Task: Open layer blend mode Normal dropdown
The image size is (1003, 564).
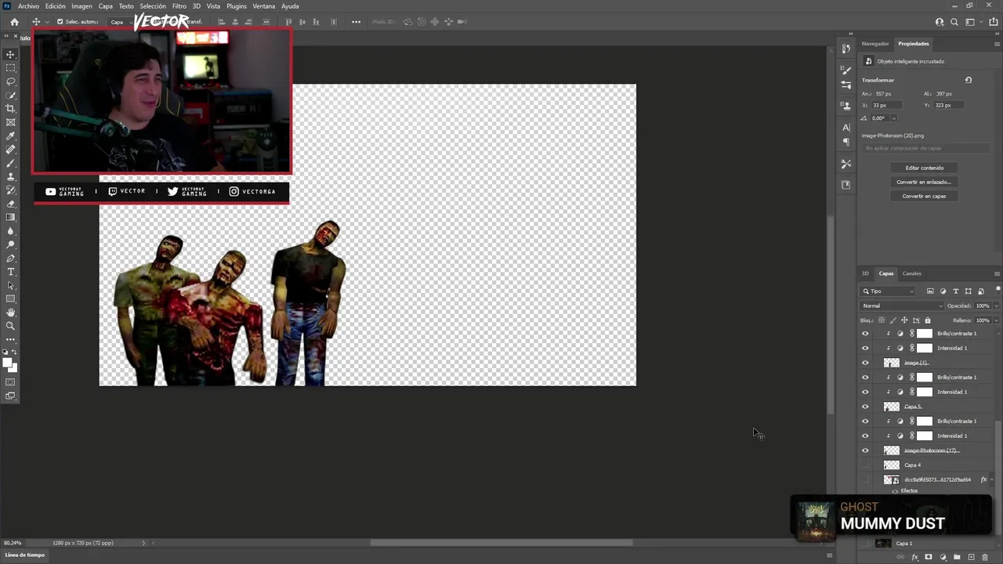Action: pos(902,305)
